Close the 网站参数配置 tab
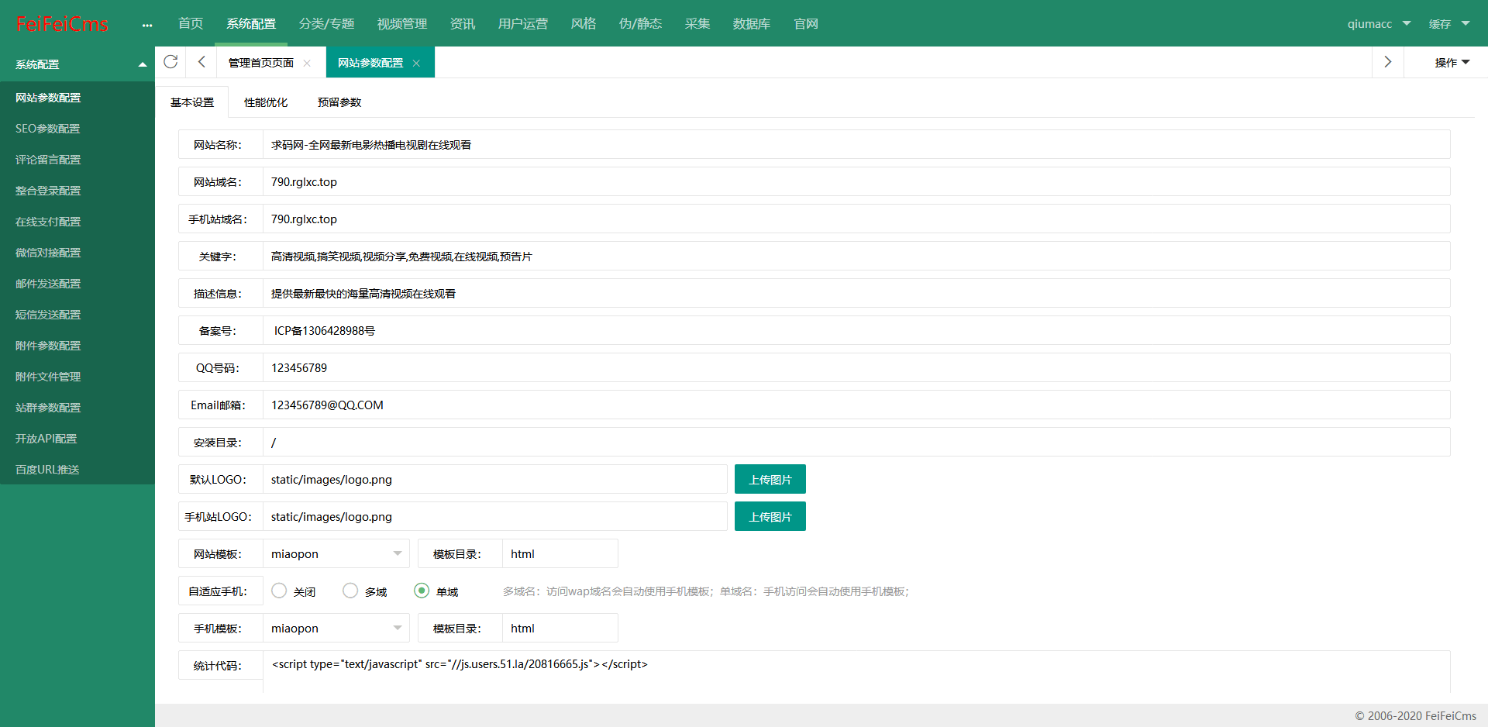1488x727 pixels. coord(416,64)
